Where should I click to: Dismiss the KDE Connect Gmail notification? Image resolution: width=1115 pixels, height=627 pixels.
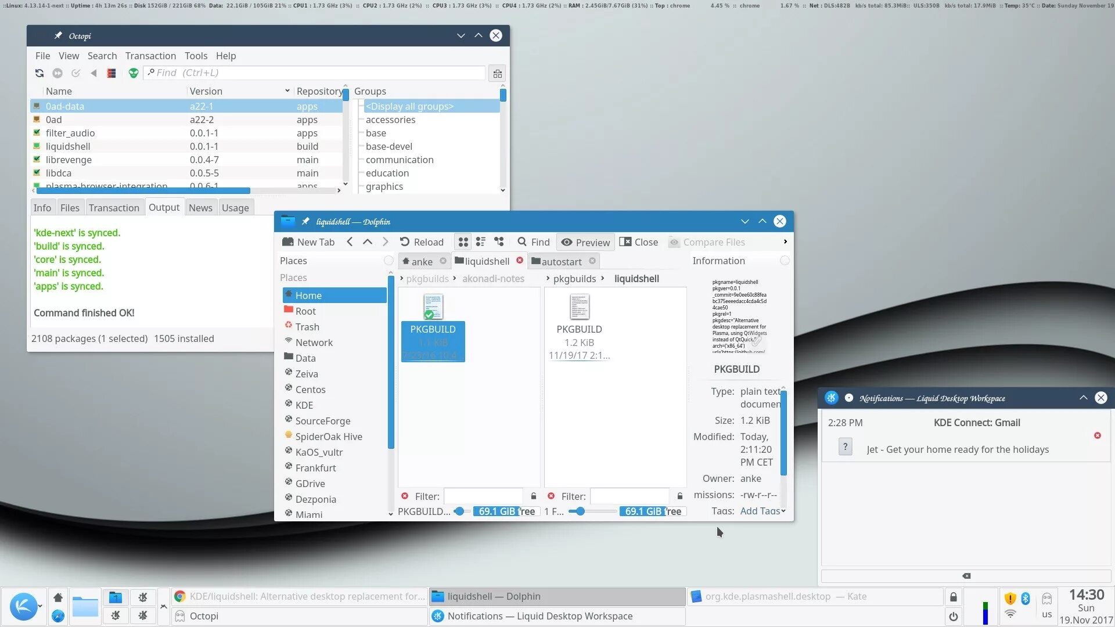click(1098, 435)
